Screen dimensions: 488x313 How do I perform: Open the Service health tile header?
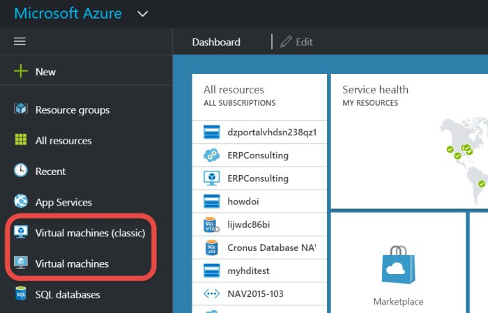click(x=409, y=96)
